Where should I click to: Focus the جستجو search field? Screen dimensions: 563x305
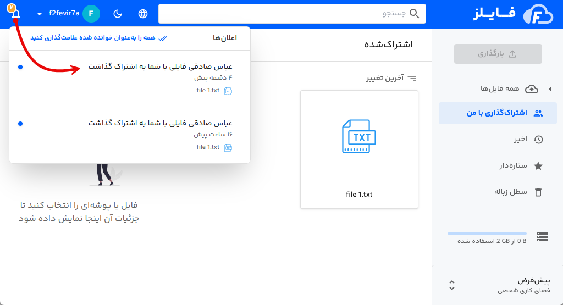292,14
